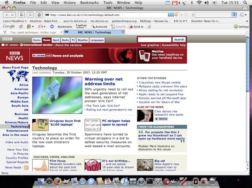252x188 pixels.
Task: Open the History menu
Action: [69, 3]
